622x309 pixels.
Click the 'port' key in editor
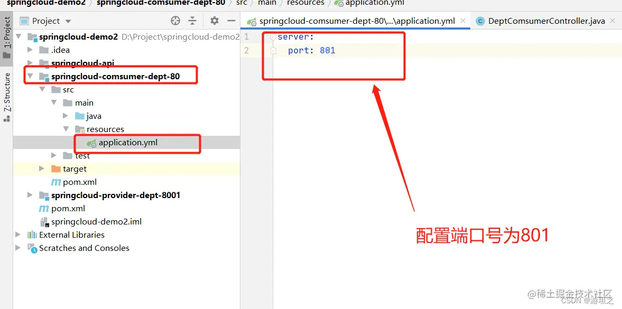coord(298,50)
